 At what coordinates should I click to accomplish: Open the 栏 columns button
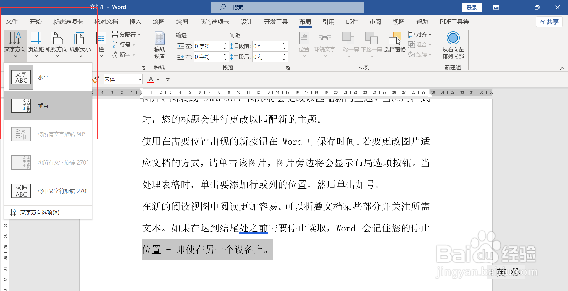click(x=101, y=45)
